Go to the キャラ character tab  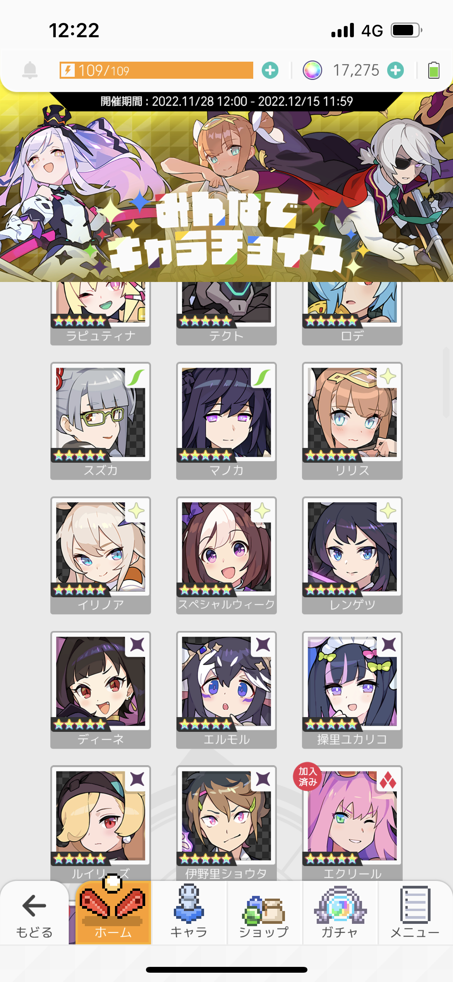coord(189,912)
